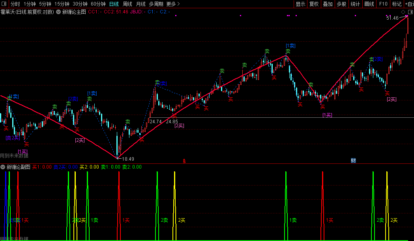Click the blue C1 value in header
This screenshot has width=414, height=241.
point(153,12)
